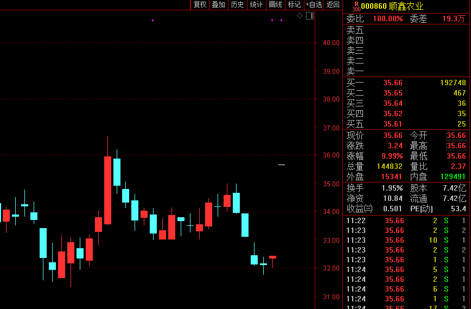
Task: Click the leftmost magenta marker dot
Action: point(152,21)
